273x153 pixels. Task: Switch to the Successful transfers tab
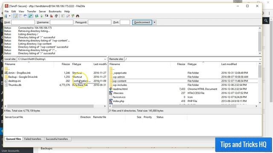pos(57,139)
